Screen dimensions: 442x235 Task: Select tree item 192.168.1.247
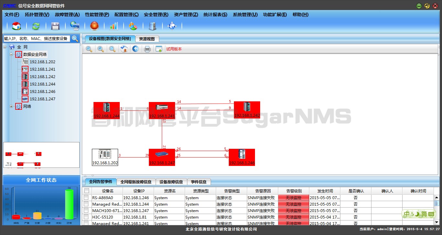(42, 99)
